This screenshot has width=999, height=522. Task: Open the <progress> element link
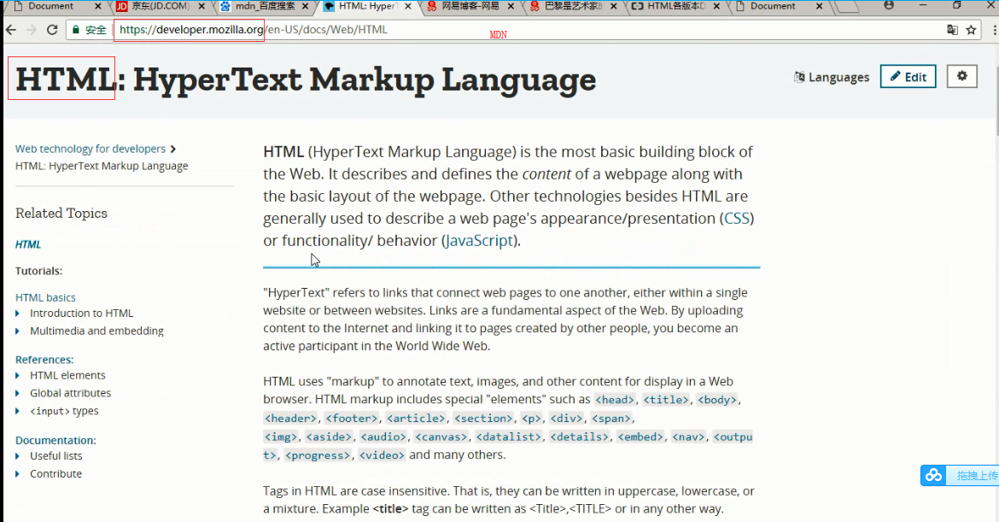coord(318,455)
